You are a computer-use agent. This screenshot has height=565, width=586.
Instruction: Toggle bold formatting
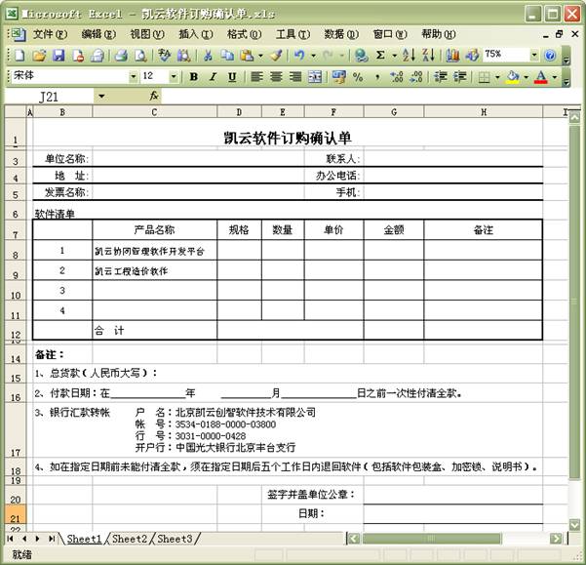[x=194, y=77]
